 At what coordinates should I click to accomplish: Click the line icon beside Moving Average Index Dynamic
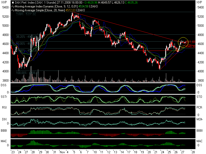13,6
